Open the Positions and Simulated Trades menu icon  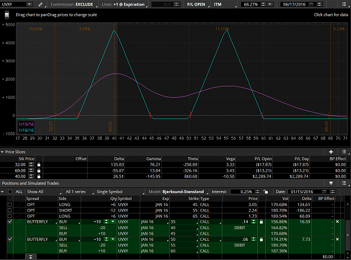point(344,183)
